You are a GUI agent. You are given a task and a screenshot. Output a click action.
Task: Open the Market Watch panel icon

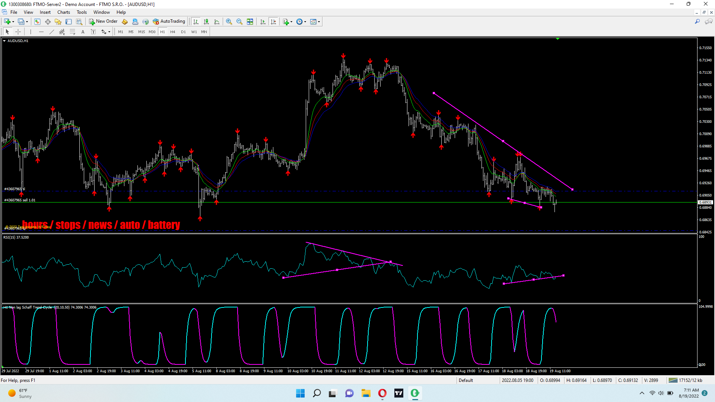pos(37,22)
